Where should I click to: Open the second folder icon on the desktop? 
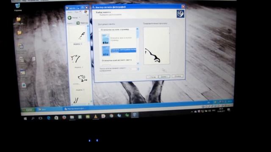pyautogui.click(x=19, y=33)
